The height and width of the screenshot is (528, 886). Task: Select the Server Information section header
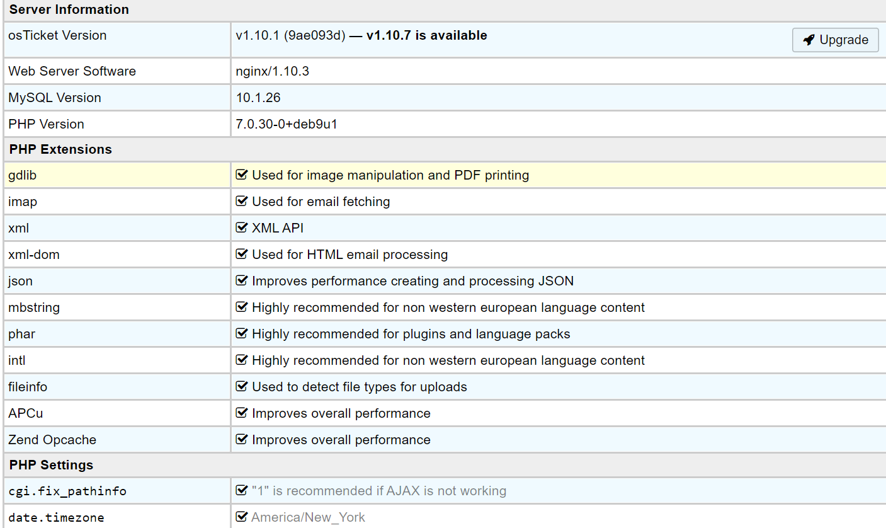click(69, 9)
